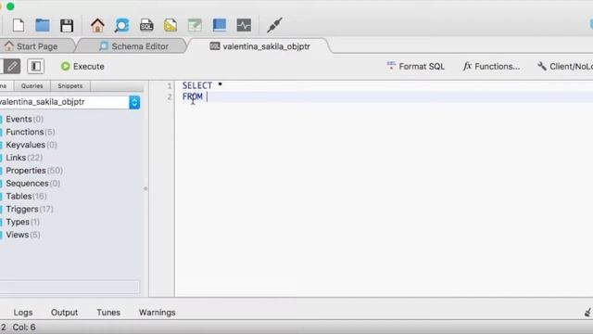593x334 pixels.
Task: Open the Tunes bottom tab
Action: [108, 313]
